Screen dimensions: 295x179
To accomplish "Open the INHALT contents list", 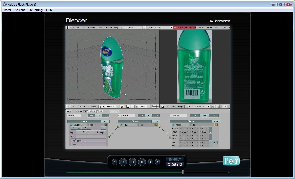I will coord(175,159).
